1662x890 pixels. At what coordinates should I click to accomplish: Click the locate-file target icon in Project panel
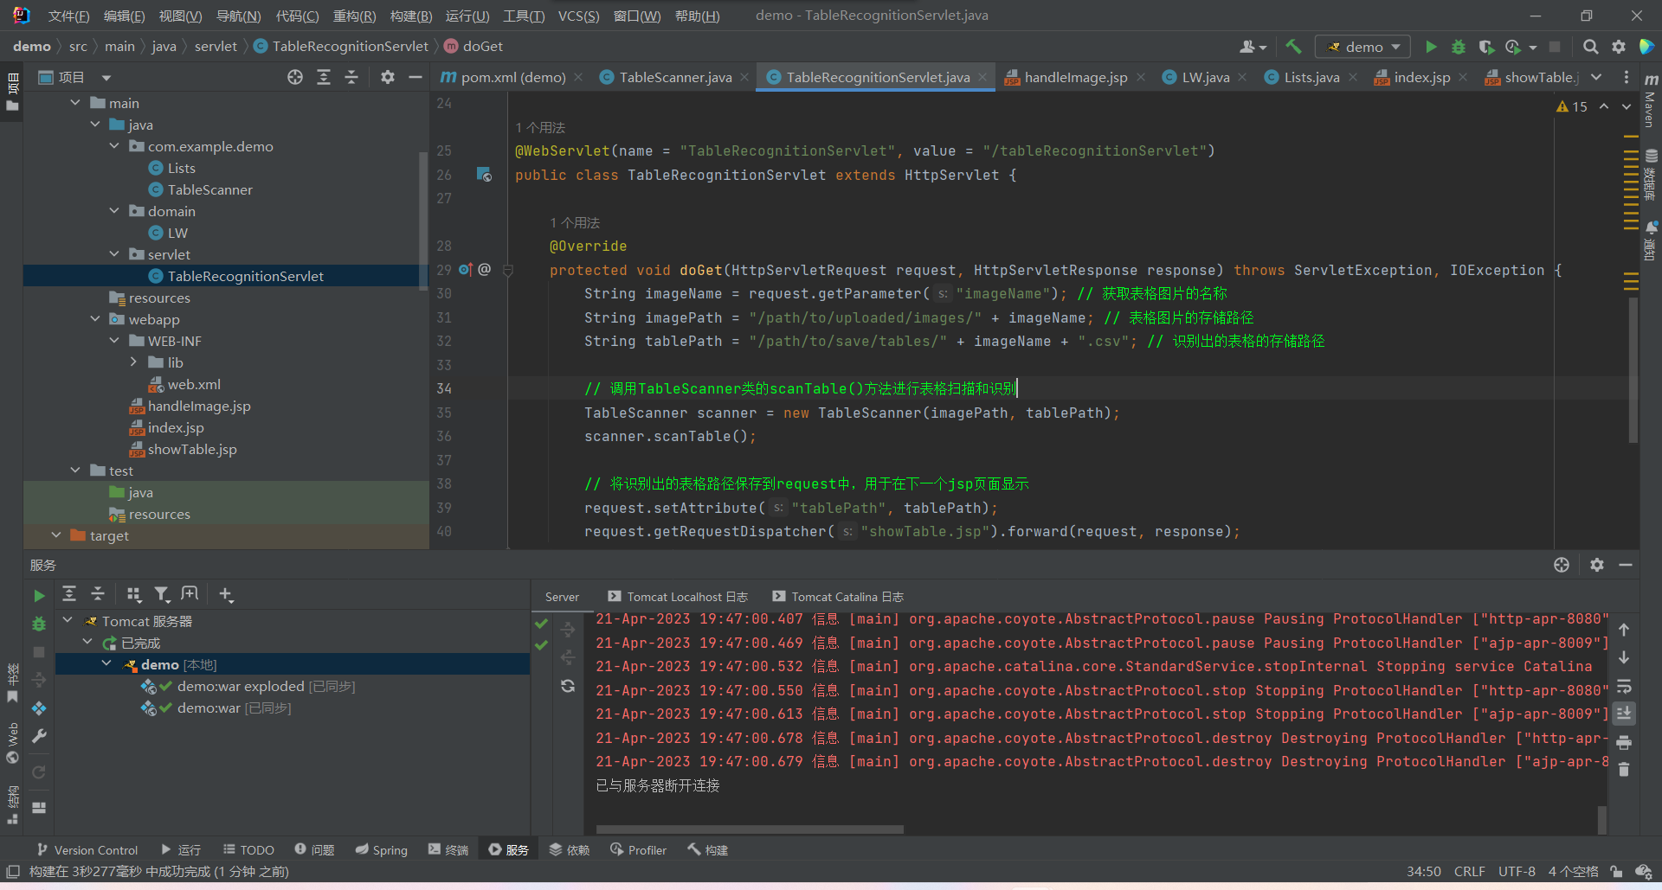coord(295,78)
